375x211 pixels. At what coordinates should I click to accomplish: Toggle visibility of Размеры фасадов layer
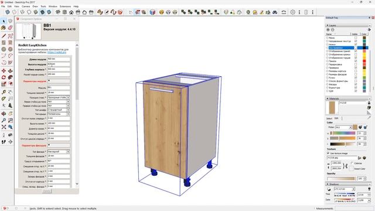tap(356, 74)
